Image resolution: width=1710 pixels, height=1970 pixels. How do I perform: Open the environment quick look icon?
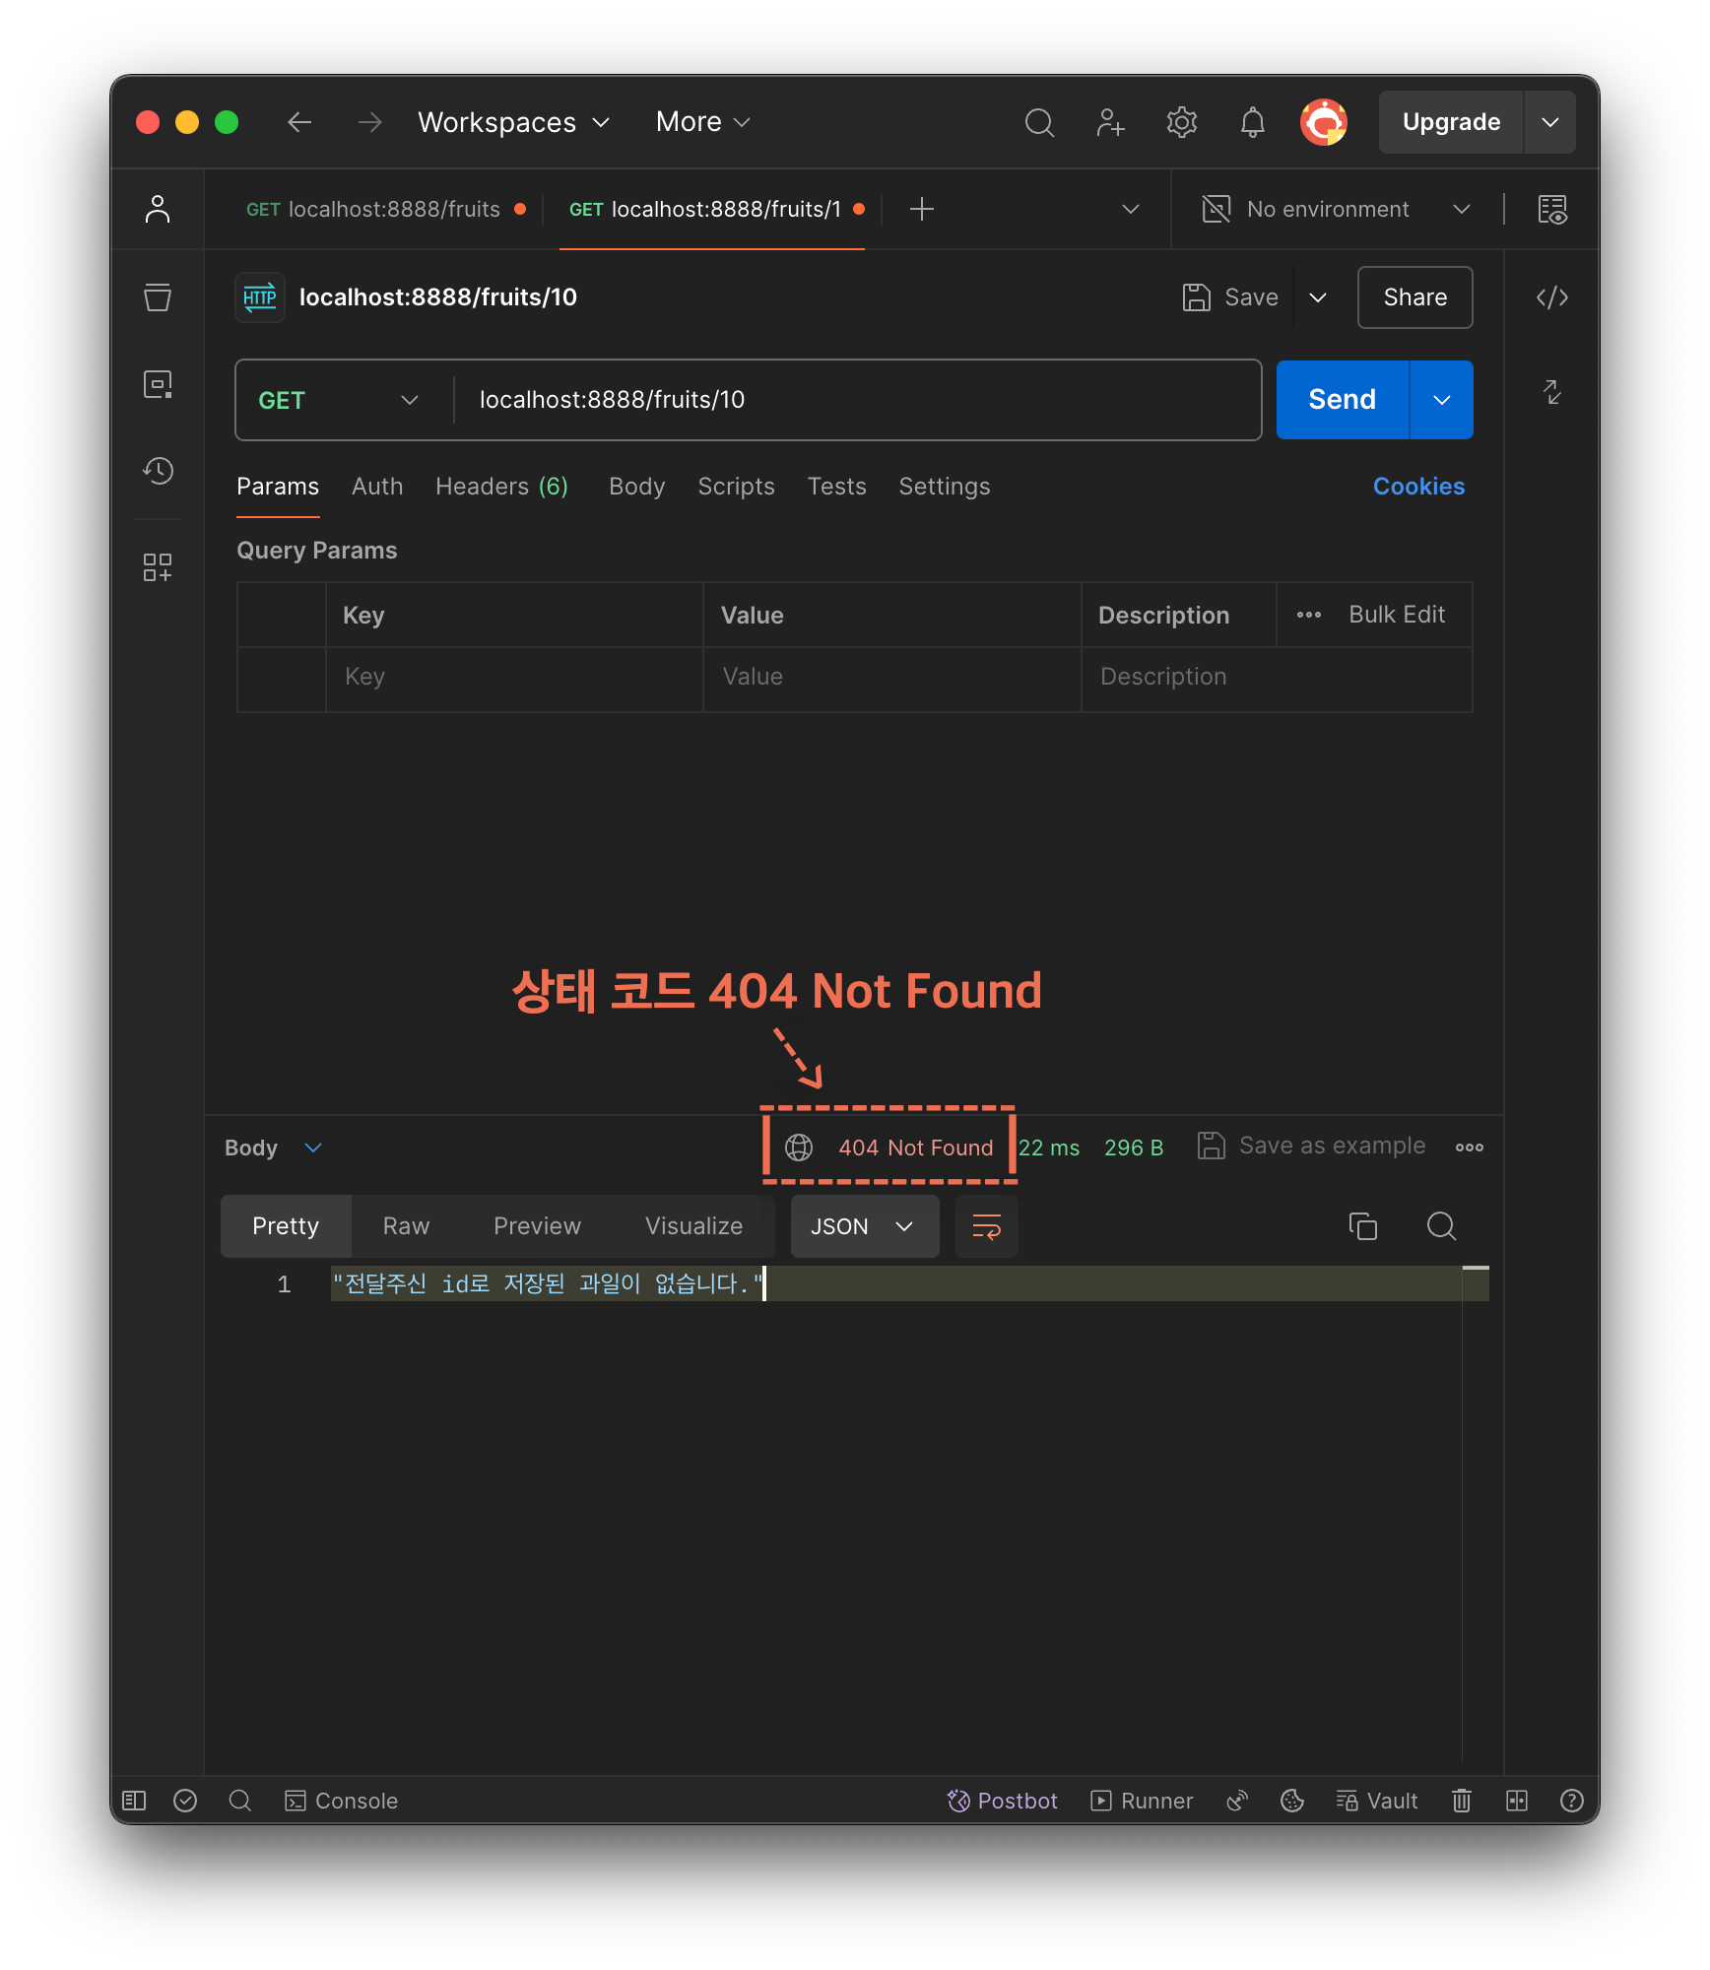(1552, 209)
